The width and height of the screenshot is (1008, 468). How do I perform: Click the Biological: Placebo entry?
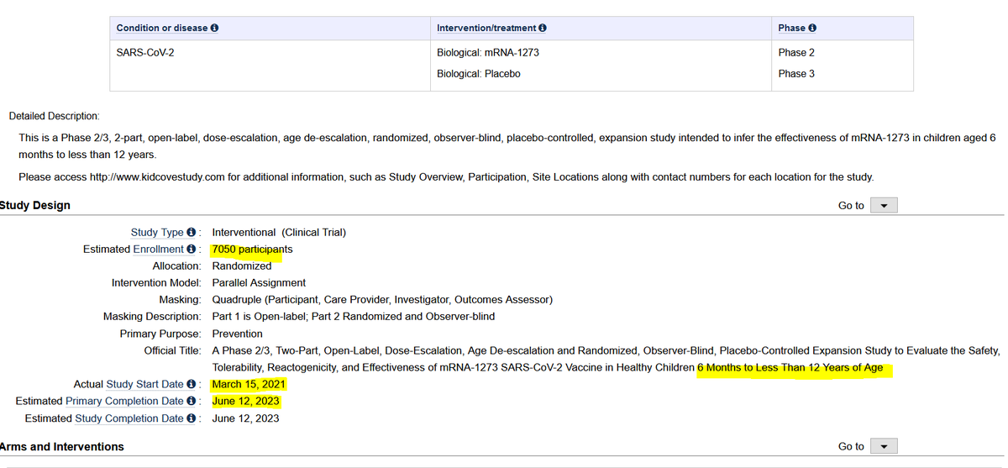[x=479, y=74]
